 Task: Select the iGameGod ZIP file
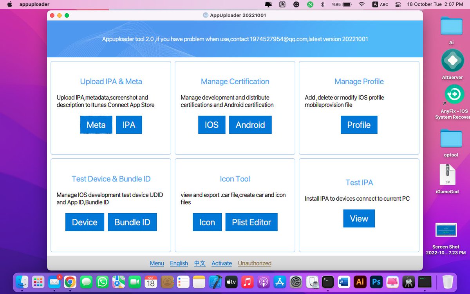(x=447, y=175)
